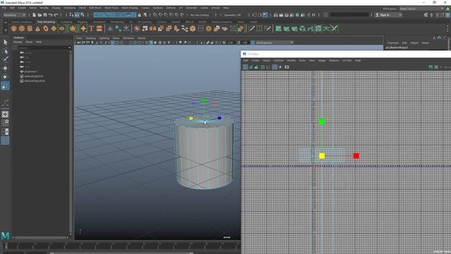The height and width of the screenshot is (254, 451).
Task: Click the Open Scene folder icon
Action: point(39,15)
